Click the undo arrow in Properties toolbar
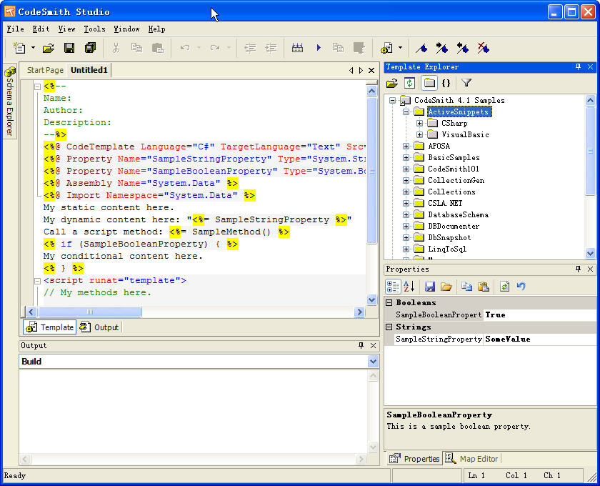Screen dimensions: 600x486 coord(521,287)
